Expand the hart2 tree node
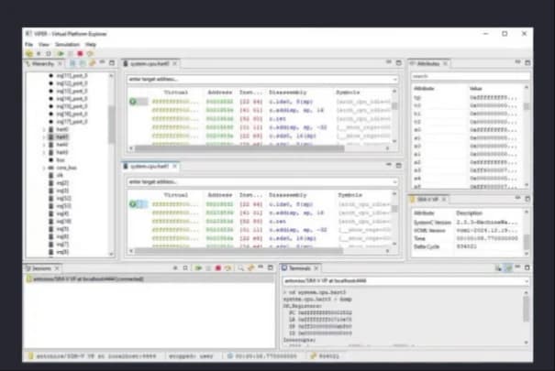Viewport: 555px width, 371px height. coord(44,145)
